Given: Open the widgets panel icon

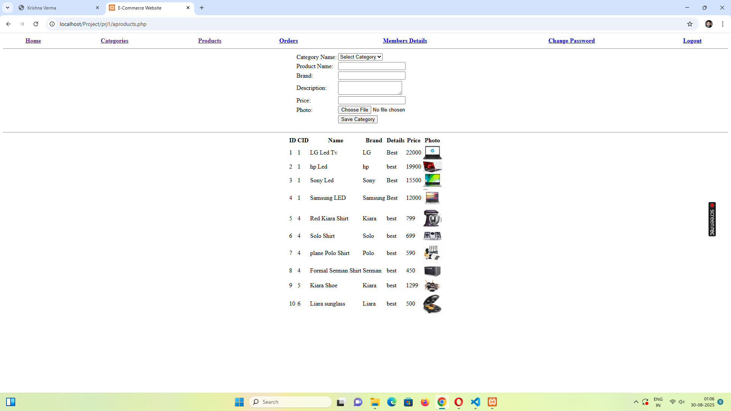Looking at the screenshot, I should pyautogui.click(x=11, y=402).
